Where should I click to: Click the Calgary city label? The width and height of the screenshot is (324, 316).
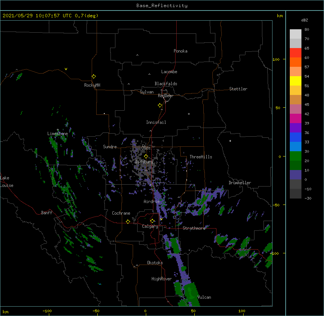tap(150, 226)
